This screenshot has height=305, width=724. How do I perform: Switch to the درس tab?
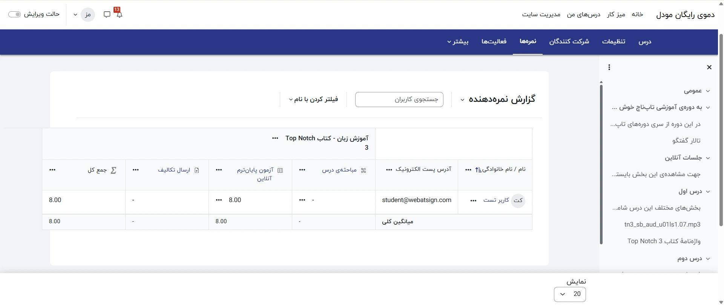[645, 41]
